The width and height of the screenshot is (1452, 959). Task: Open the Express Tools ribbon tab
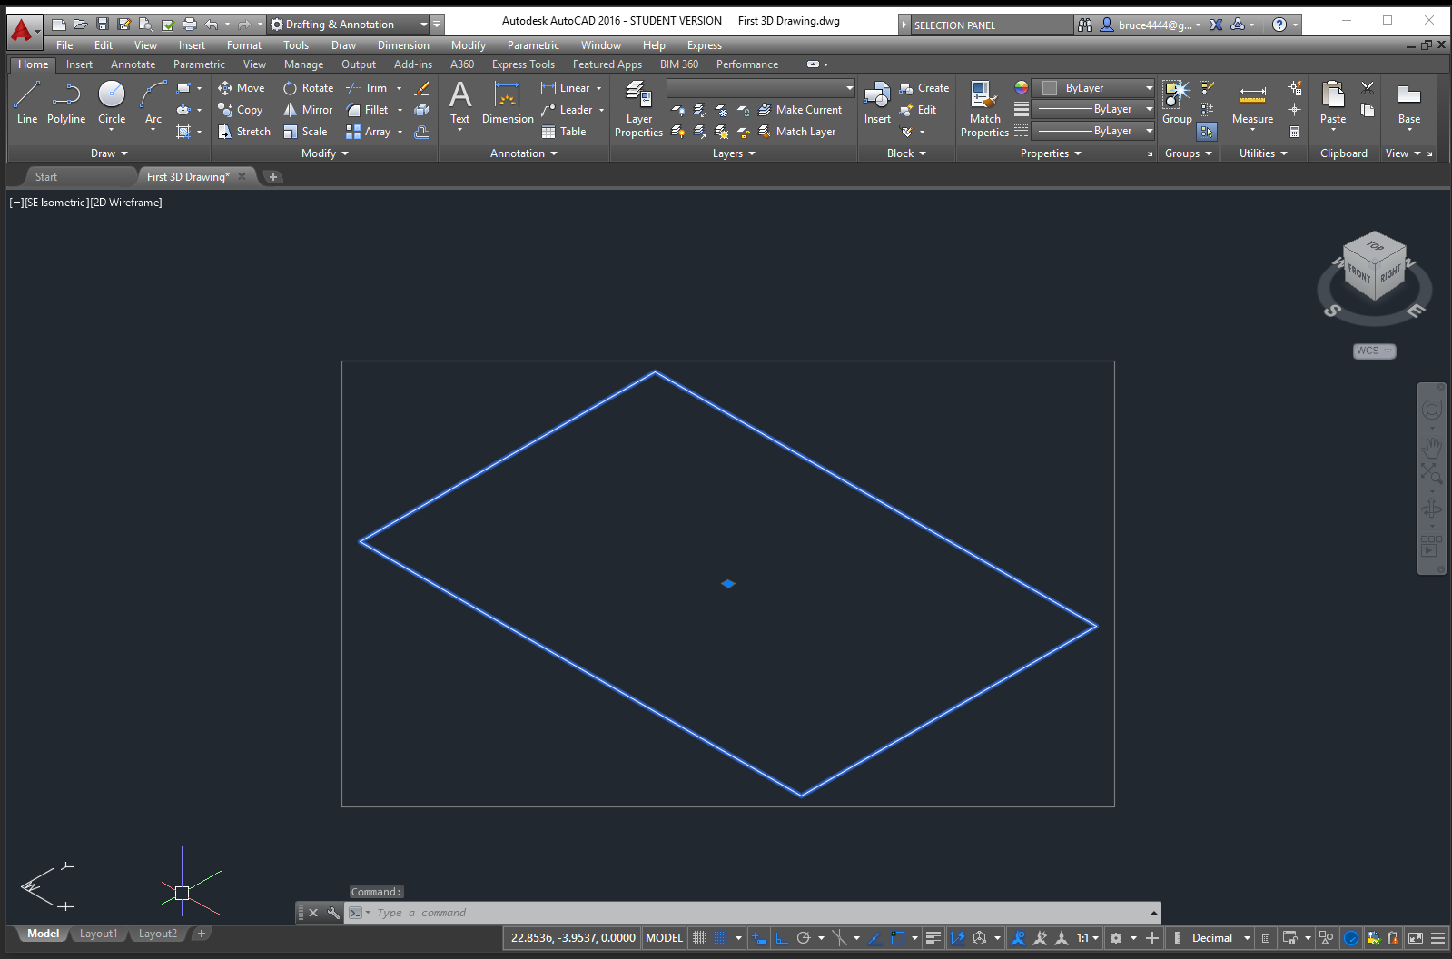tap(523, 64)
